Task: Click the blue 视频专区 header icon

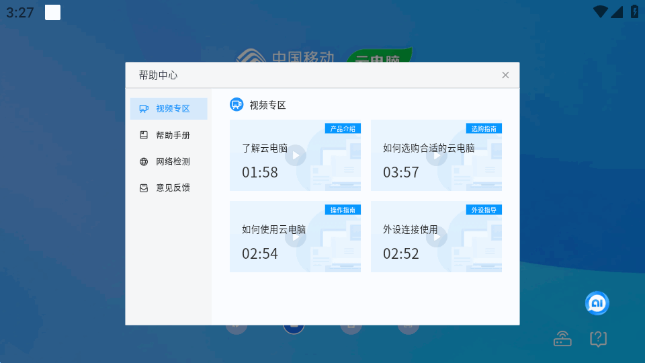Action: [236, 105]
